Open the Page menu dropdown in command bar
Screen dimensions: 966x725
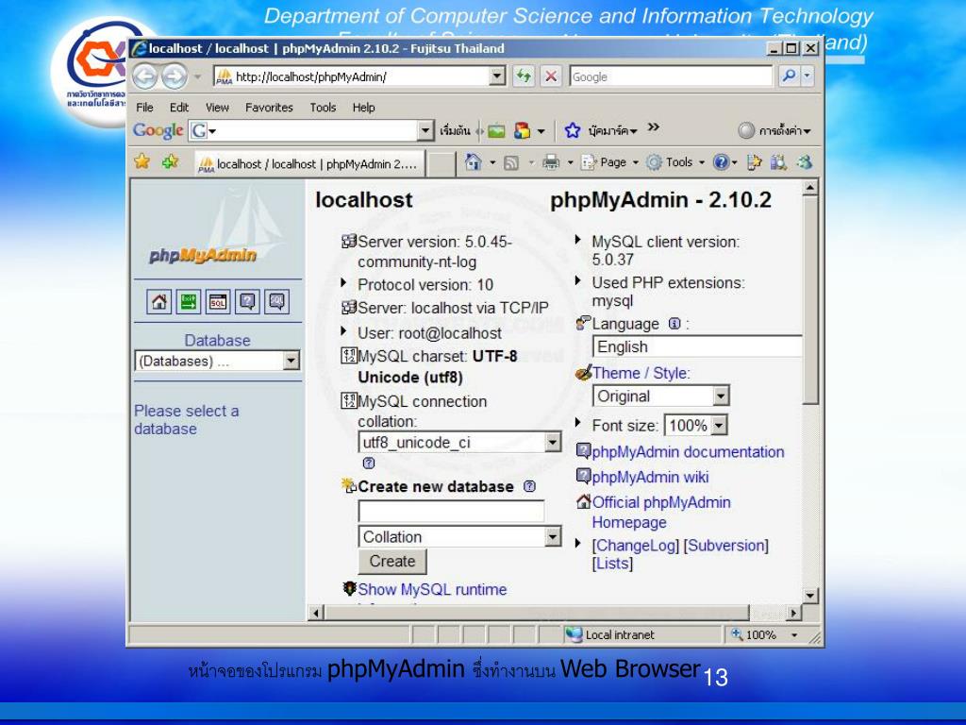tap(610, 162)
